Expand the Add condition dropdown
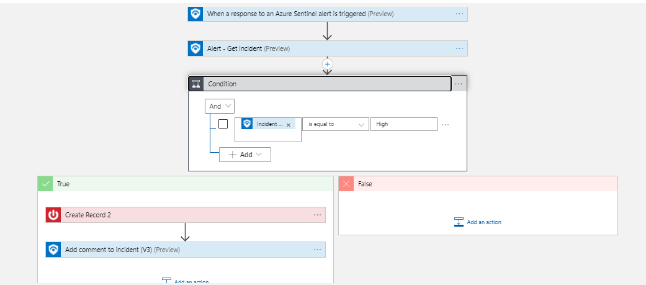The image size is (646, 285). [245, 155]
